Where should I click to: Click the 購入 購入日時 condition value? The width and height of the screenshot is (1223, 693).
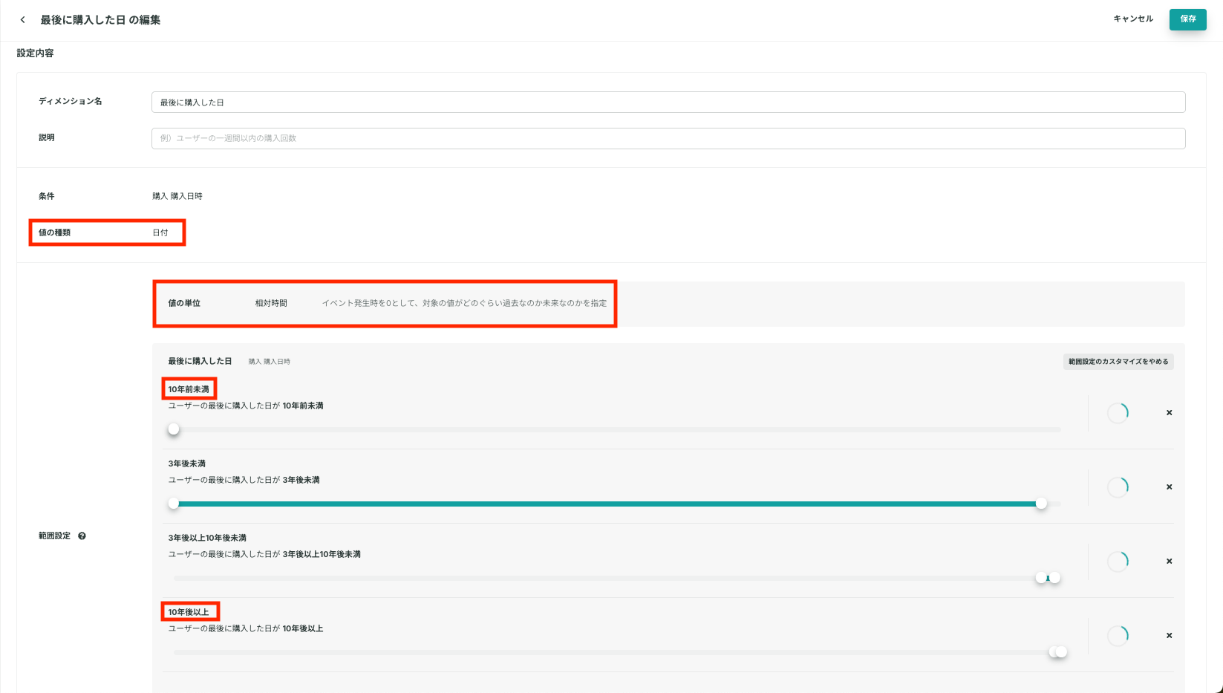point(177,196)
